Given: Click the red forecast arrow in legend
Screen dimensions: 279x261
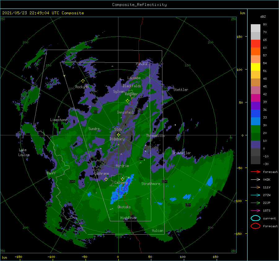Looking at the screenshot, I should 255,172.
